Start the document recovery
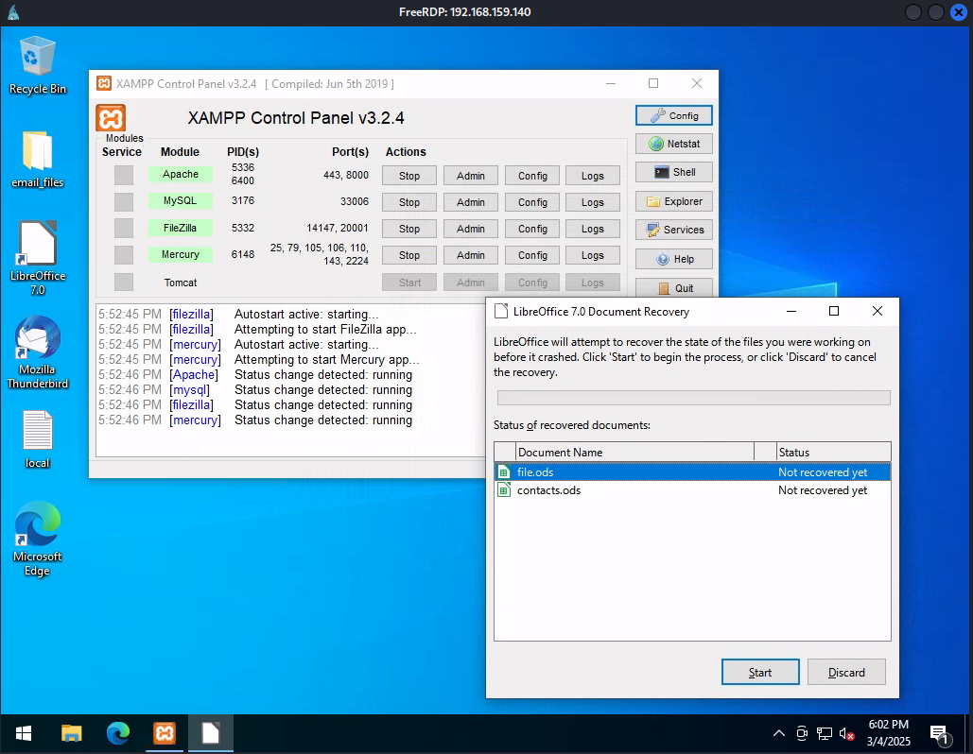Screen dimensions: 973x754 pyautogui.click(x=760, y=672)
